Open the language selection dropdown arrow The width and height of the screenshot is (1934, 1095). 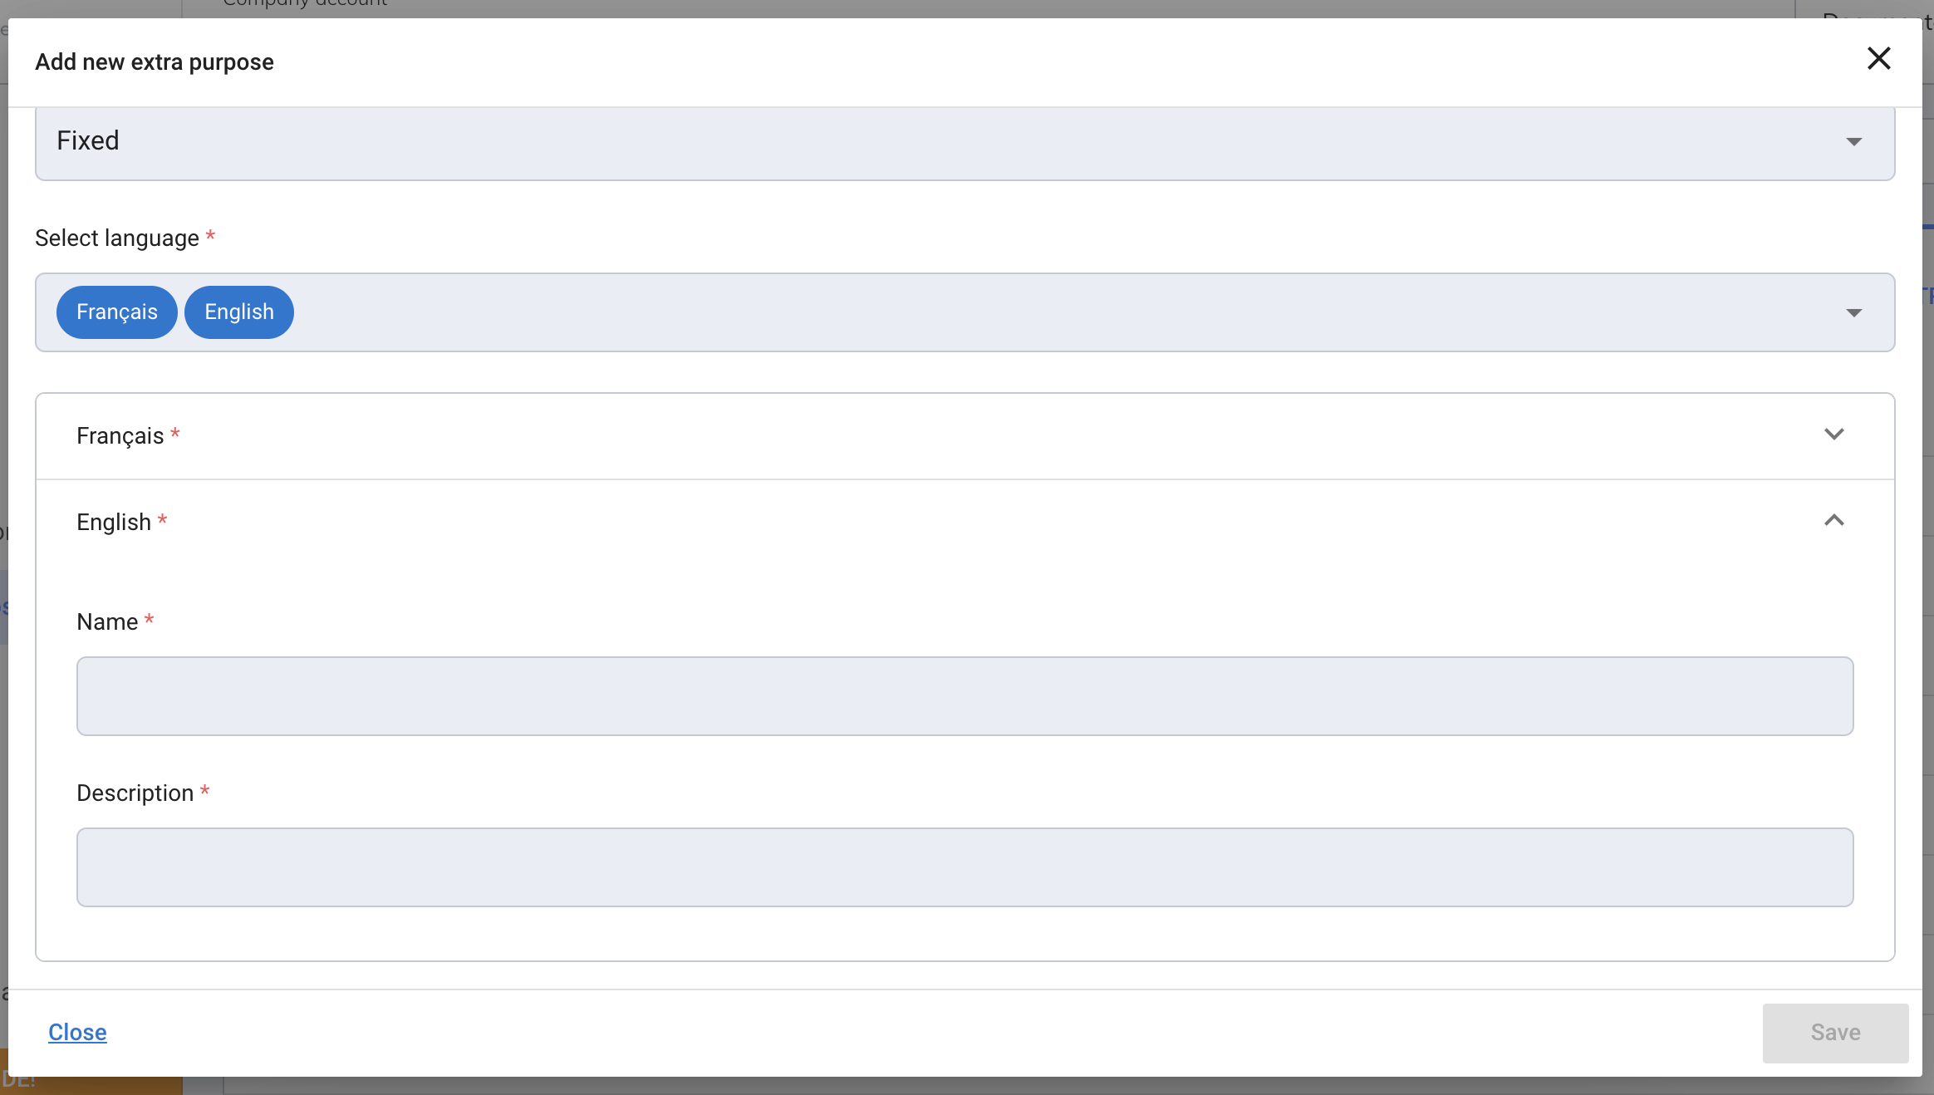[1854, 312]
